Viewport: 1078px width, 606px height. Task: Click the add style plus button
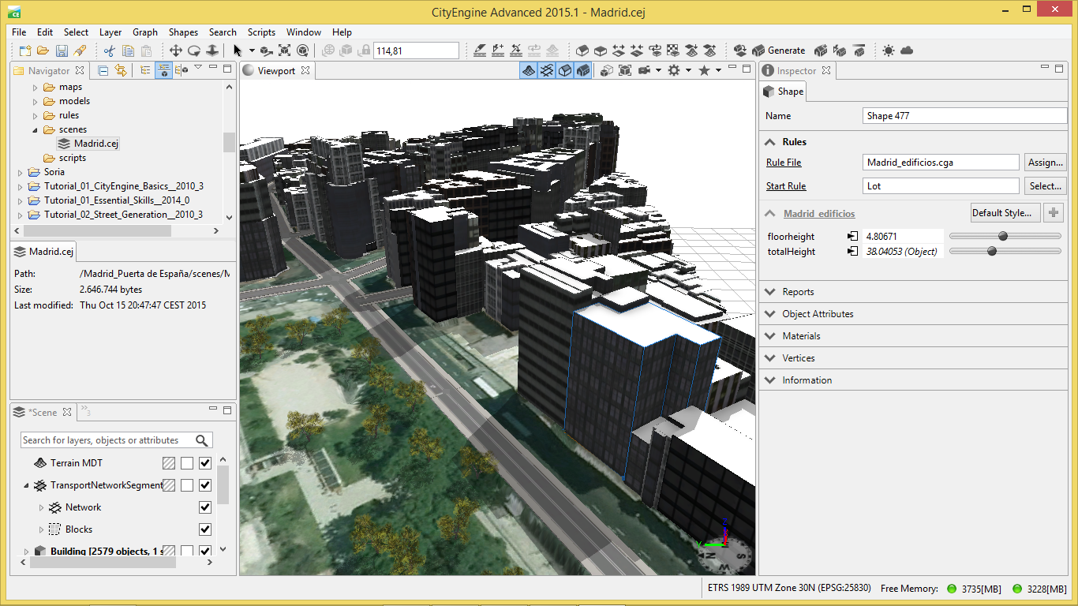coord(1053,213)
